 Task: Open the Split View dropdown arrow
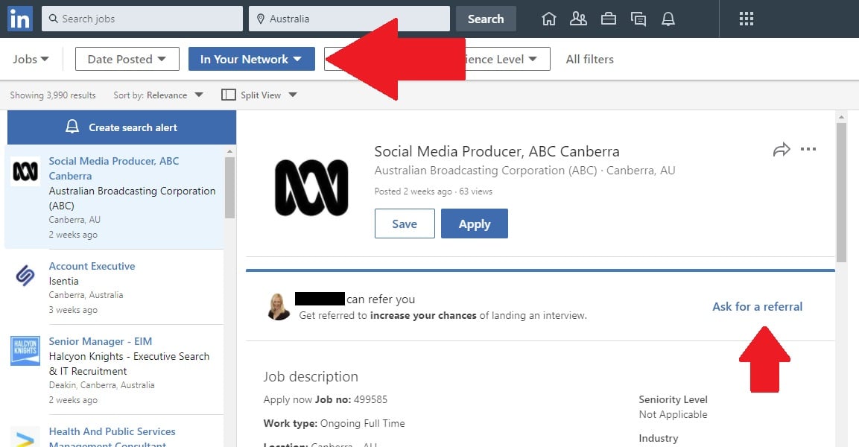293,95
